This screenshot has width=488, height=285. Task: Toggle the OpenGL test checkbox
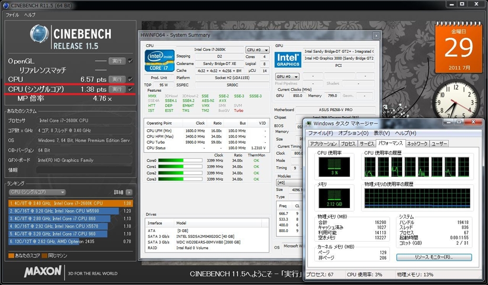130,61
